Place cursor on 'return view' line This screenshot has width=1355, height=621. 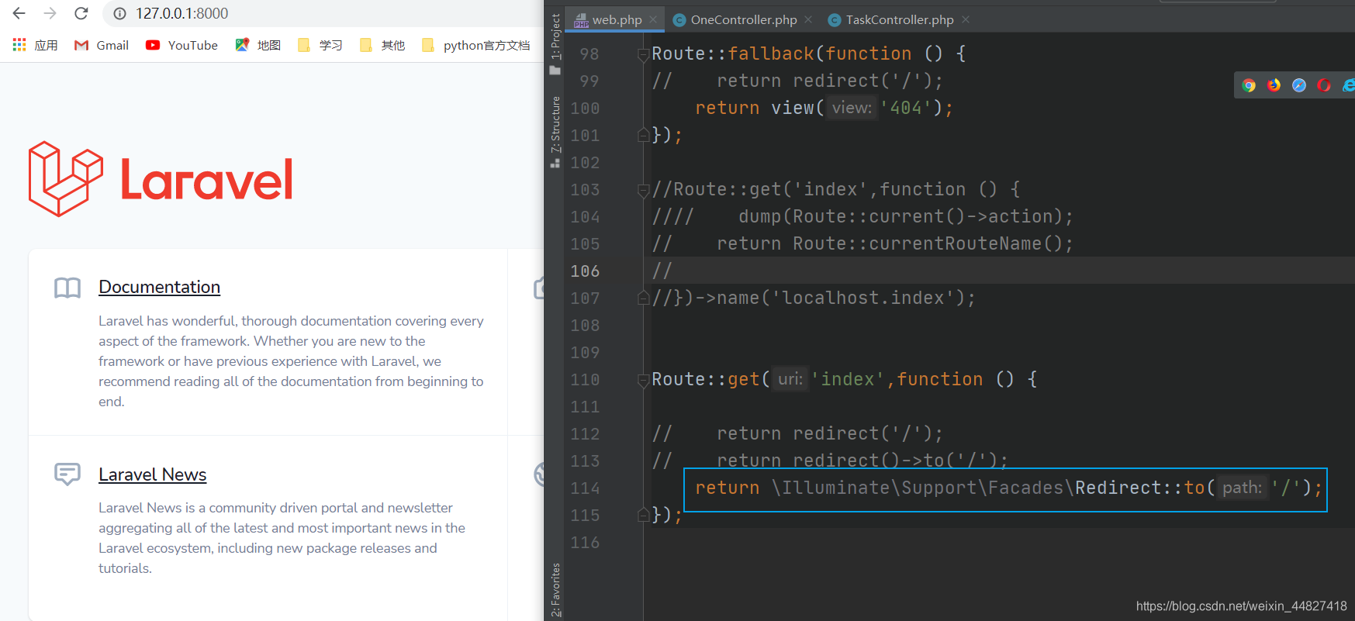824,108
